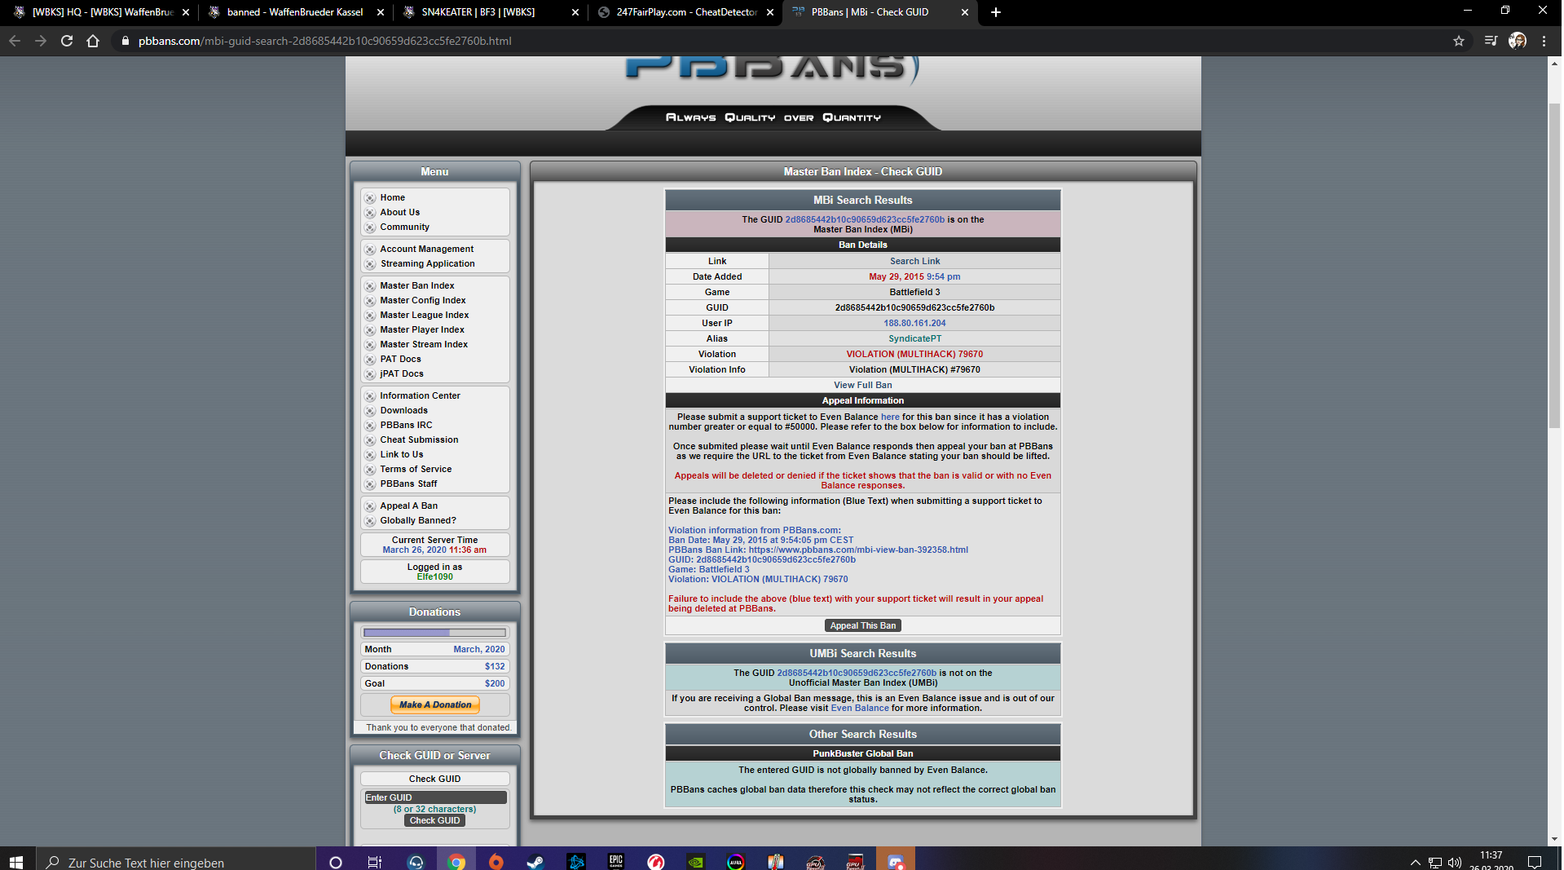Open Downloads menu item

coord(403,410)
